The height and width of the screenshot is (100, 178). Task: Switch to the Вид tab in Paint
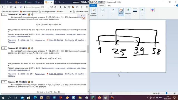[x=109, y=6]
